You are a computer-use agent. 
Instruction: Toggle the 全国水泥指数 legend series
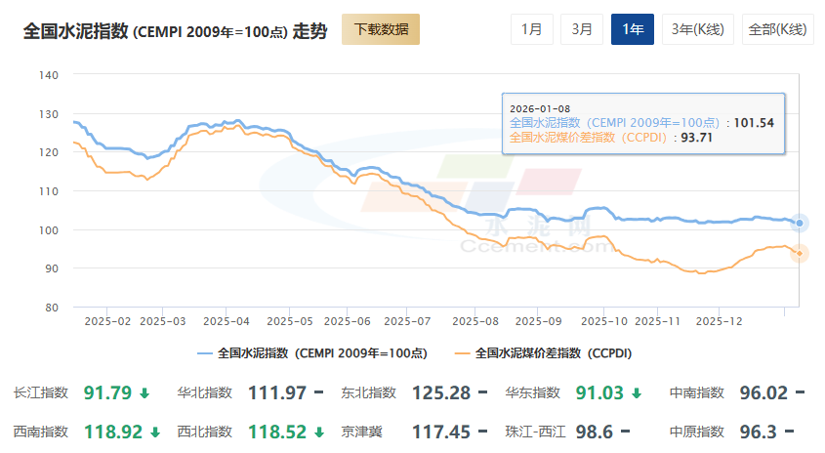312,352
